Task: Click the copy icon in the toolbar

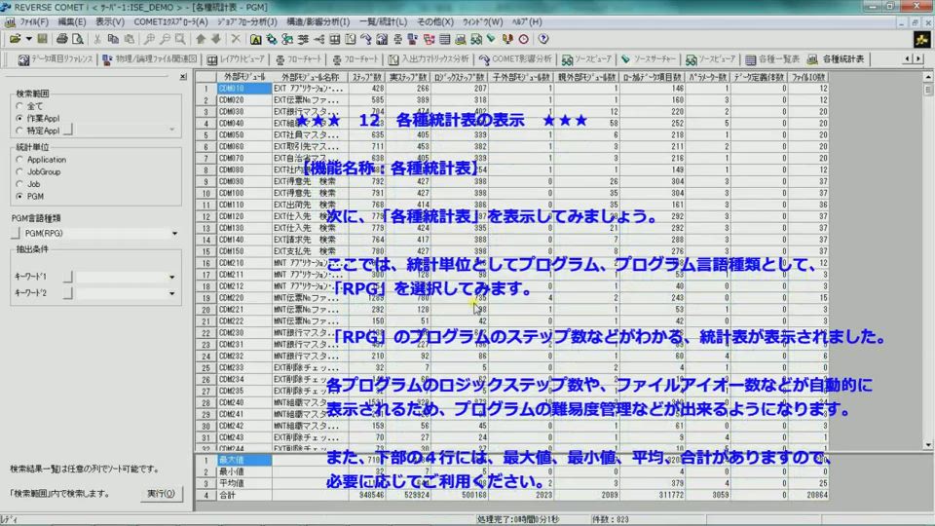Action: (114, 39)
